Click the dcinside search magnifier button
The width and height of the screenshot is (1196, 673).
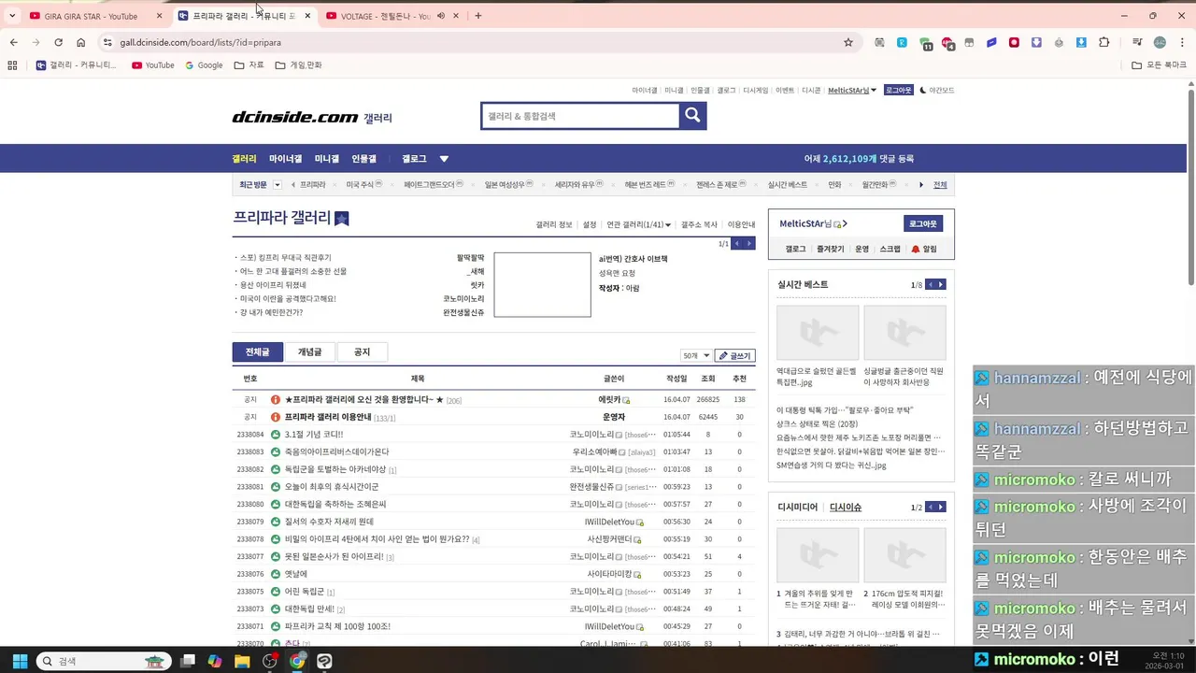tap(692, 115)
